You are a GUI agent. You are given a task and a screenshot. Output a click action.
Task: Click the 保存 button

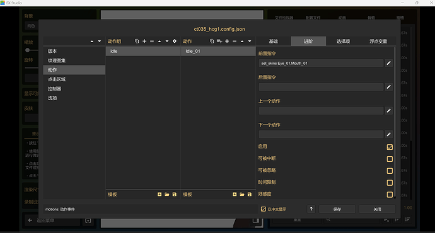click(x=337, y=209)
